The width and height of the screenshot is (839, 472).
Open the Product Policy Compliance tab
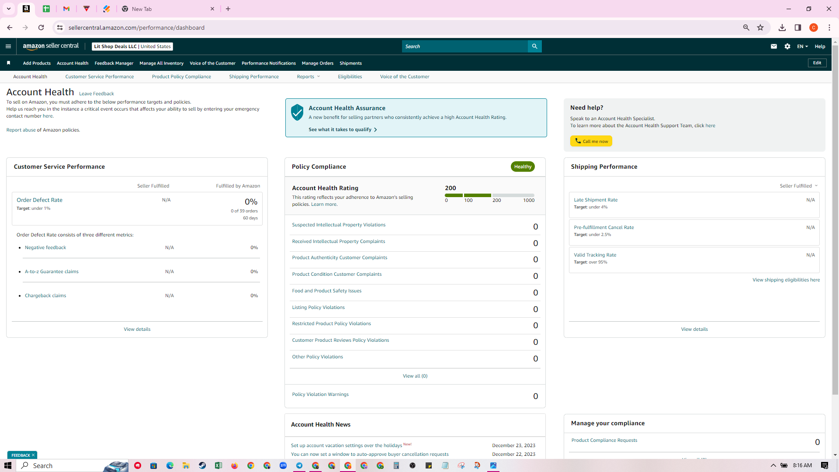pyautogui.click(x=181, y=76)
